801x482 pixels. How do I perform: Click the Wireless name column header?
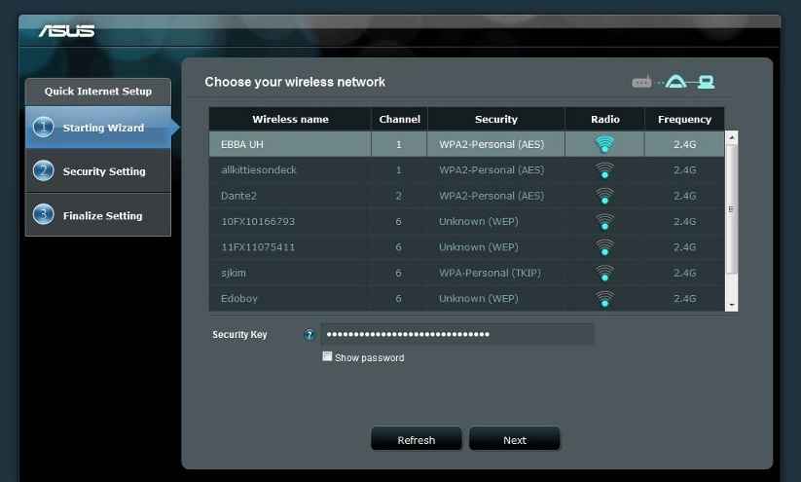290,119
